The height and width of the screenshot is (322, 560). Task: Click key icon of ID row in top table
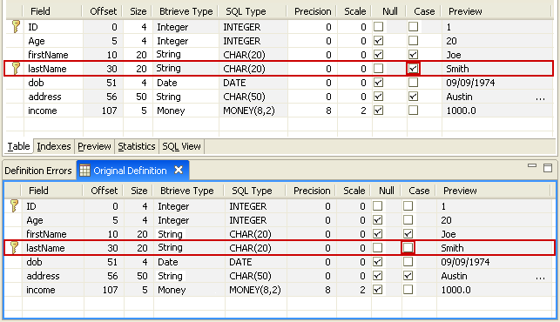[16, 27]
